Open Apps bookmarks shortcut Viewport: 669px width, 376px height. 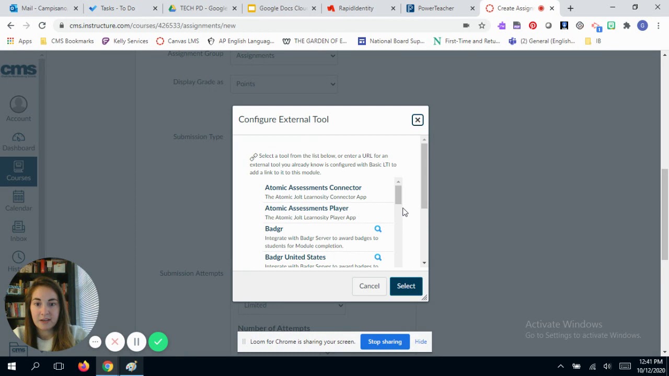(x=19, y=41)
